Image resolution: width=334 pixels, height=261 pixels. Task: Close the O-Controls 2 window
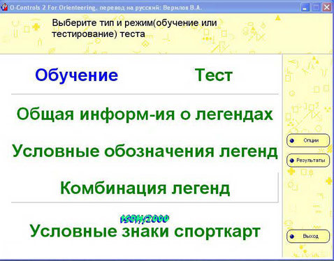click(327, 8)
